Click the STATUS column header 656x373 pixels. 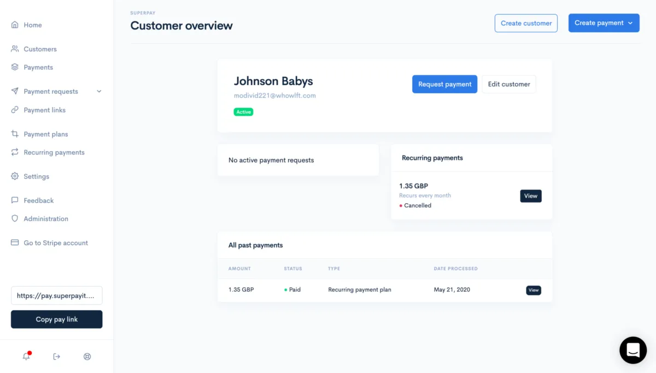(293, 269)
